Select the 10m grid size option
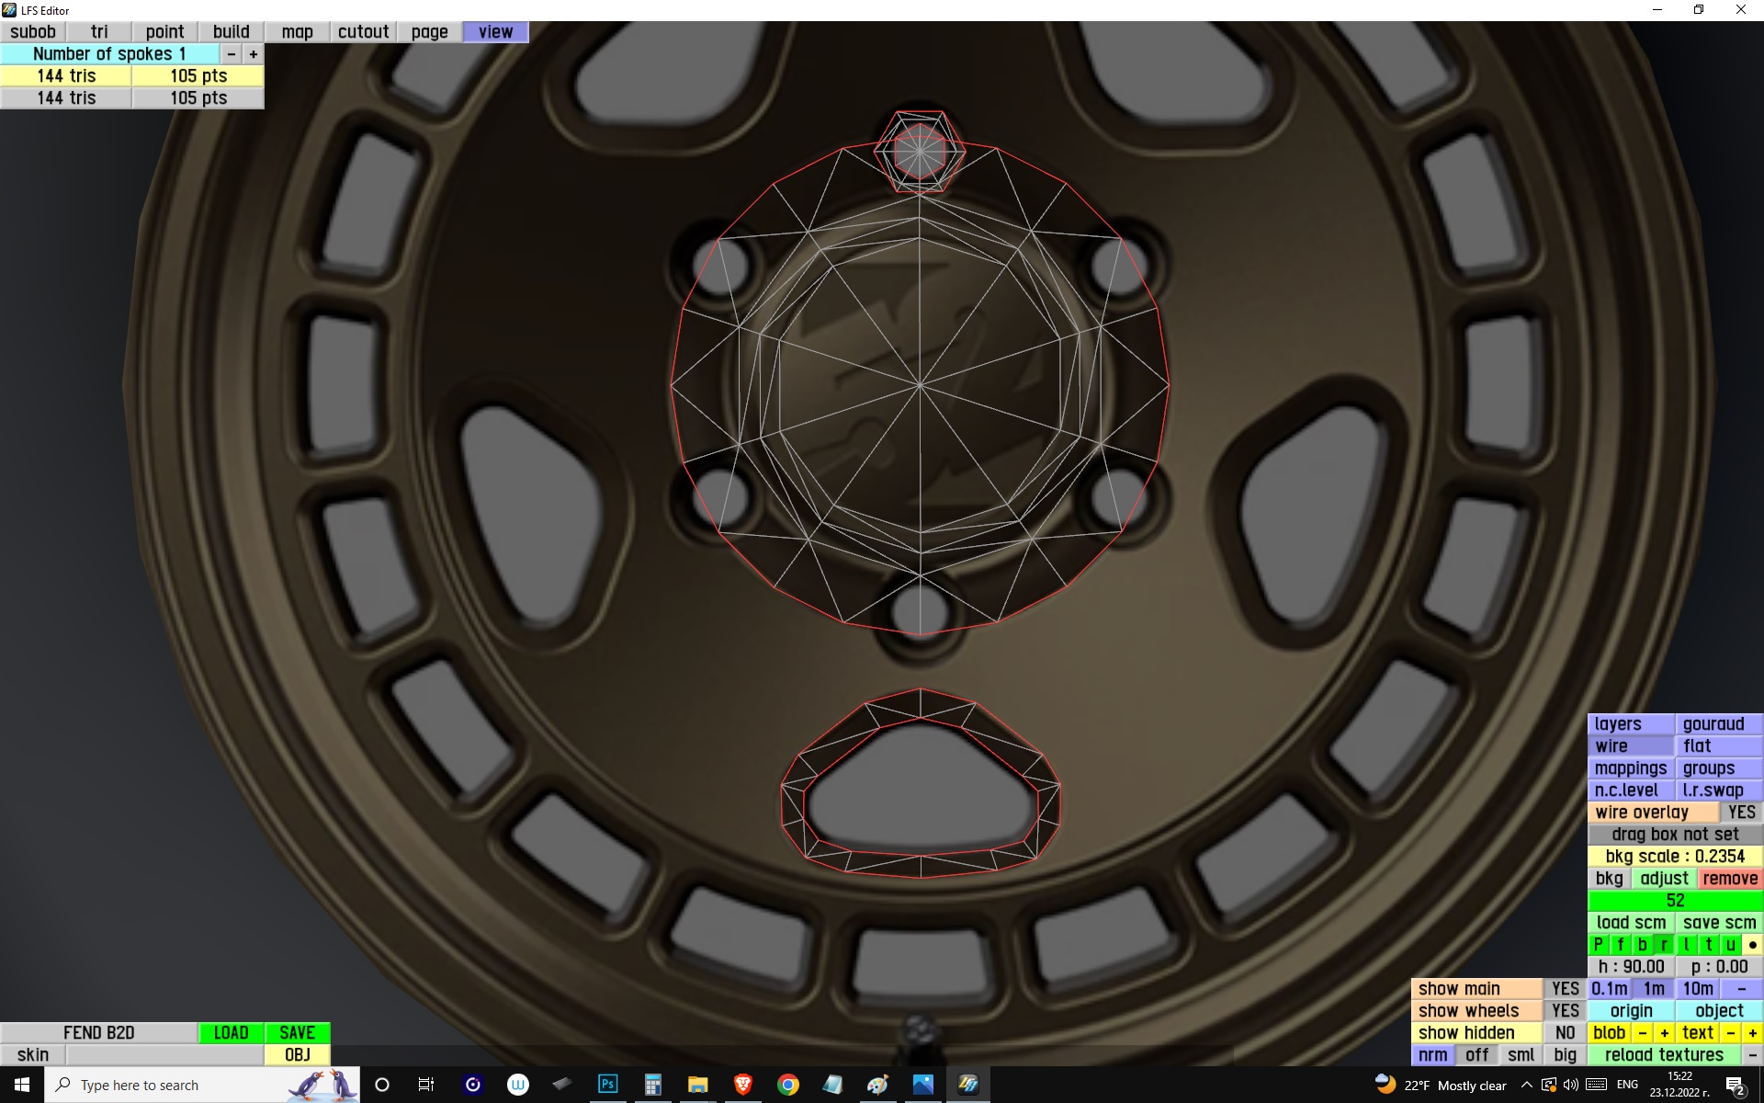1764x1103 pixels. pyautogui.click(x=1697, y=989)
